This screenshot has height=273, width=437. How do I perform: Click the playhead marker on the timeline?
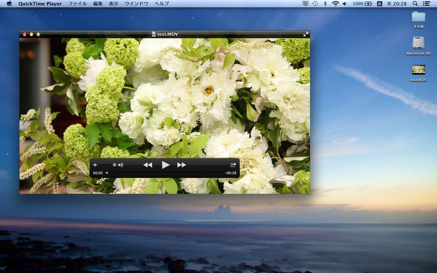[107, 173]
